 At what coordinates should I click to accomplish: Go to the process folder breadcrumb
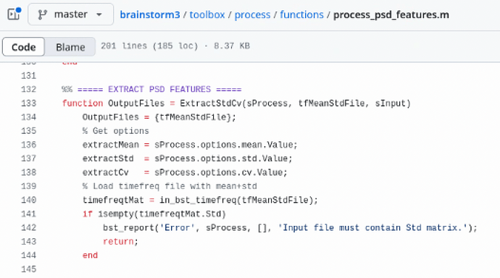pos(252,14)
